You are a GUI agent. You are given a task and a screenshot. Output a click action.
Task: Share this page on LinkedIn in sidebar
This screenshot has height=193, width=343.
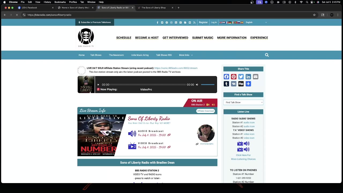coord(248,77)
